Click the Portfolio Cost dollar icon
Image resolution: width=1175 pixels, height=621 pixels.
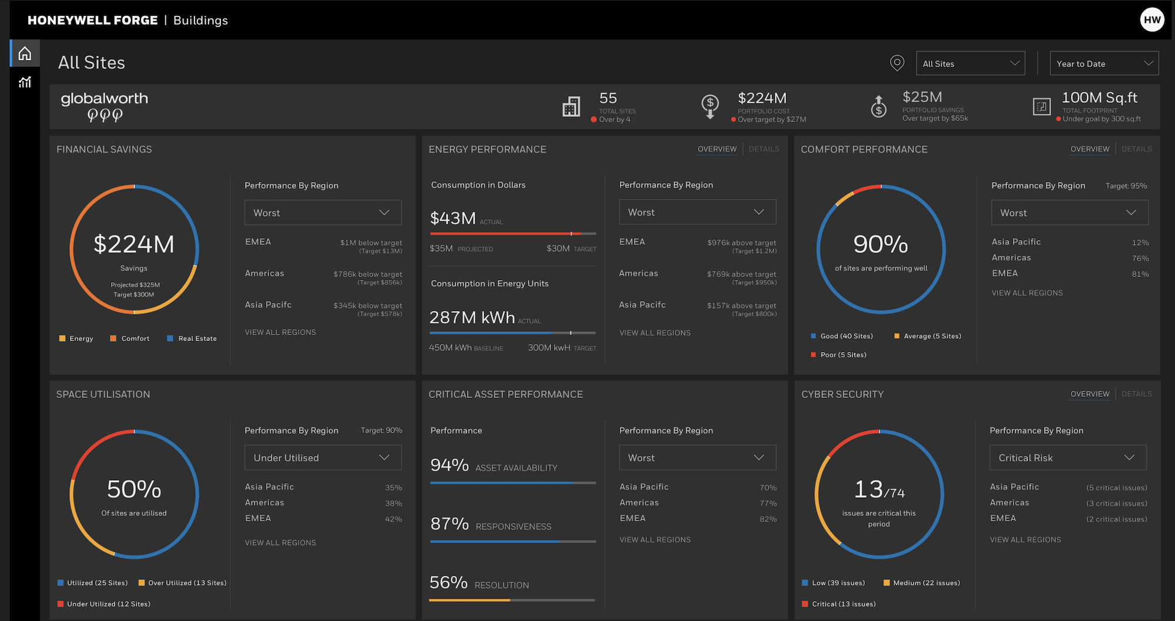(711, 106)
